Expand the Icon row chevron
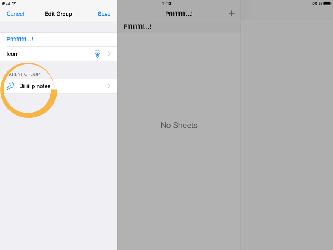The height and width of the screenshot is (250, 333). [109, 54]
